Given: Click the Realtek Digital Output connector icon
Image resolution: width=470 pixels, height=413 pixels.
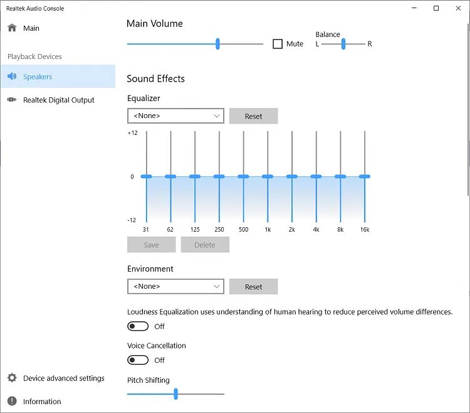Looking at the screenshot, I should pos(12,100).
